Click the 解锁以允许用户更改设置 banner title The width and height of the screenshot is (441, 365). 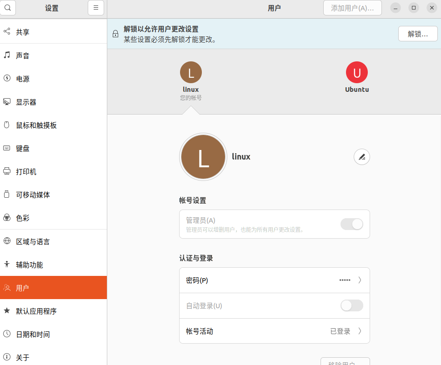[x=161, y=29]
